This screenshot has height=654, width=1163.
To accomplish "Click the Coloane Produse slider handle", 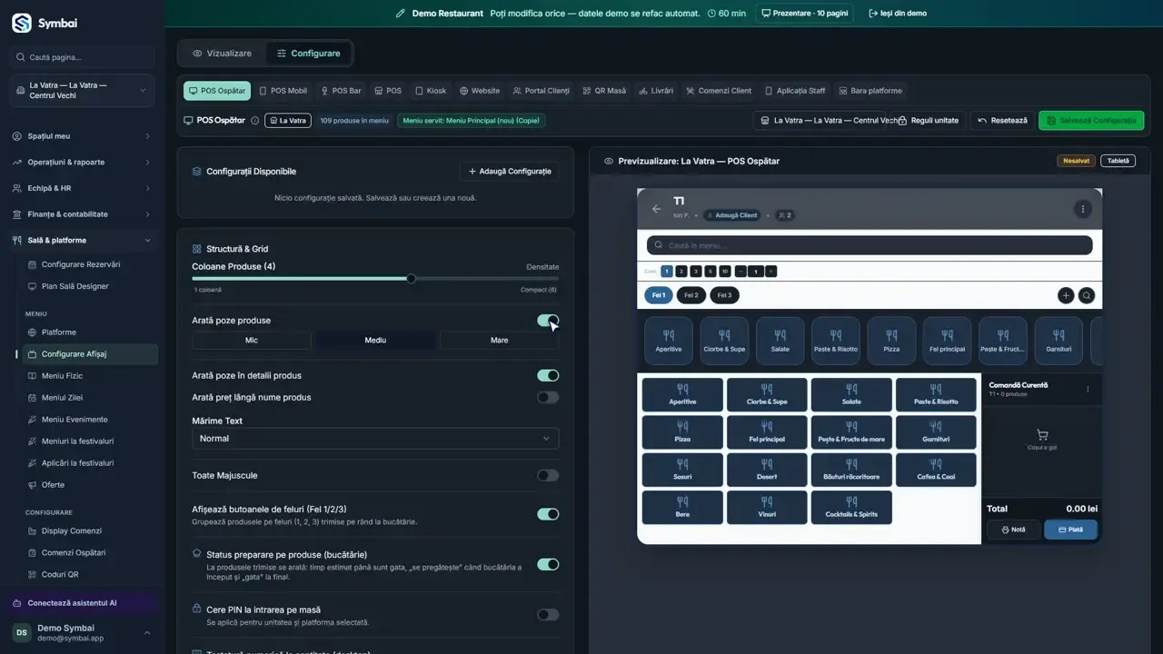I will click(x=411, y=279).
